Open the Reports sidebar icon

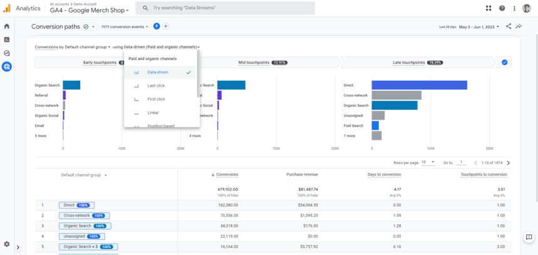click(7, 39)
